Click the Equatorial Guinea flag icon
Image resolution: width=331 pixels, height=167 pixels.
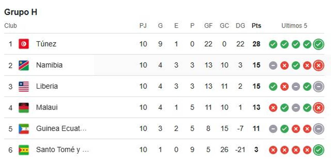pyautogui.click(x=24, y=129)
